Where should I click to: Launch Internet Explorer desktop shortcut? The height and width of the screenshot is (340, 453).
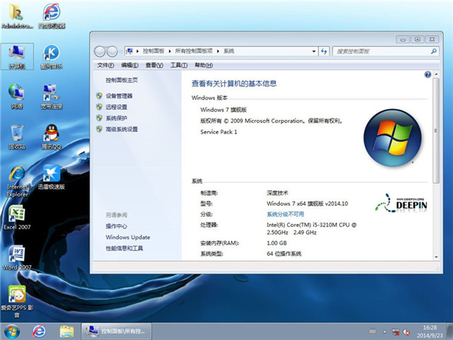[17, 182]
